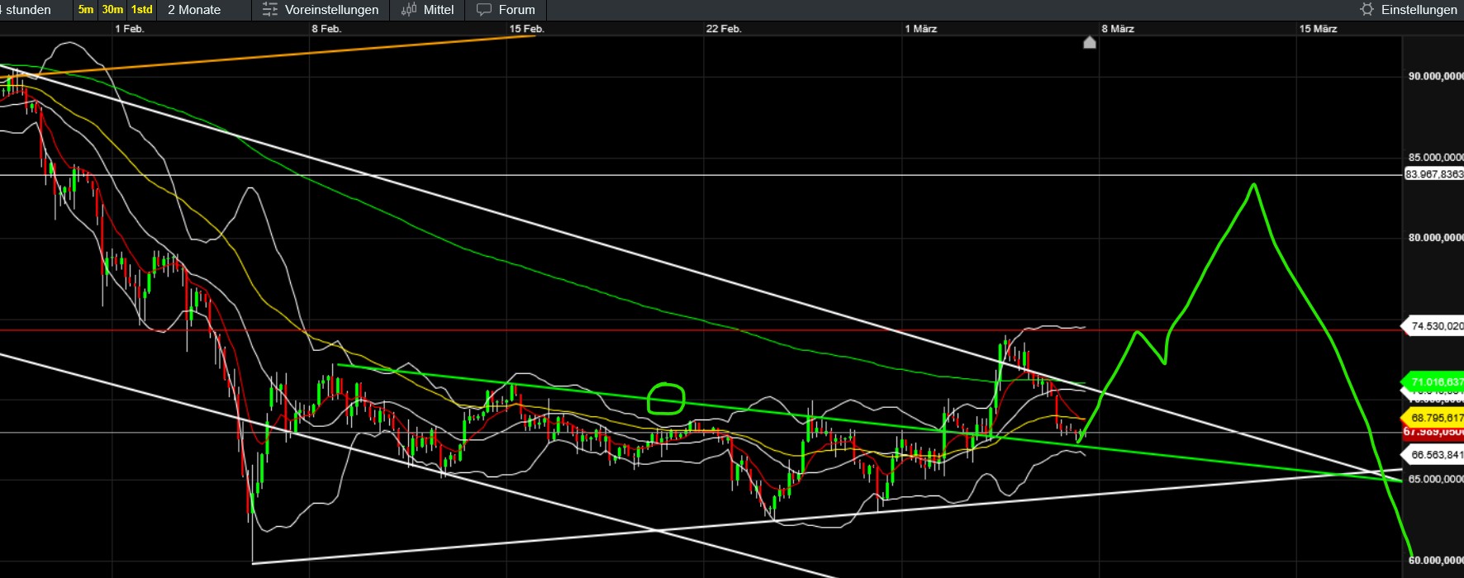
Task: Open the Forum tab
Action: pos(516,10)
